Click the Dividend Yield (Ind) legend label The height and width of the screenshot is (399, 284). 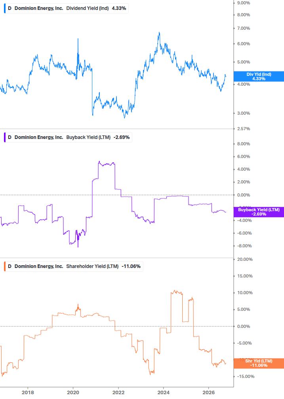tap(88, 8)
